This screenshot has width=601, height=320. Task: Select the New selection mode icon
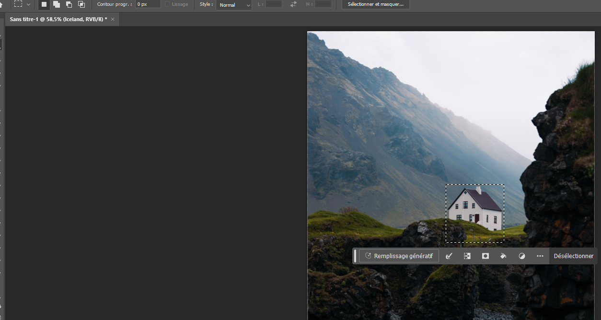(43, 4)
